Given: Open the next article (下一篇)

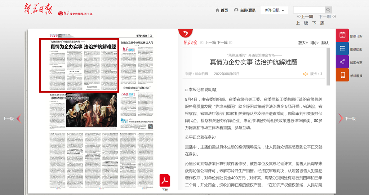Looking at the screenshot, I should (222, 43).
